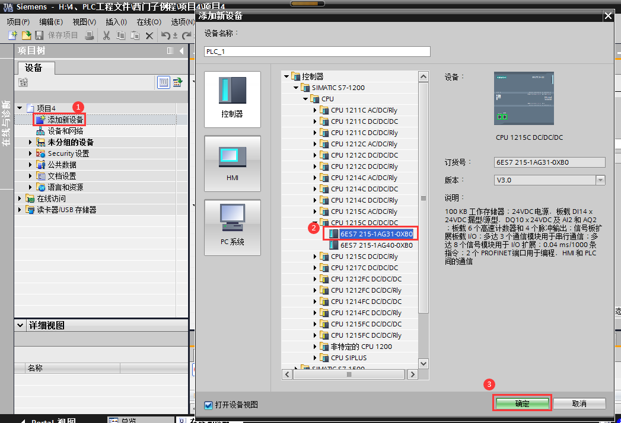Click the 订货号 field showing 6ES7 215-1AG31-0XB0
Viewport: 621px width, 423px height.
tap(550, 162)
